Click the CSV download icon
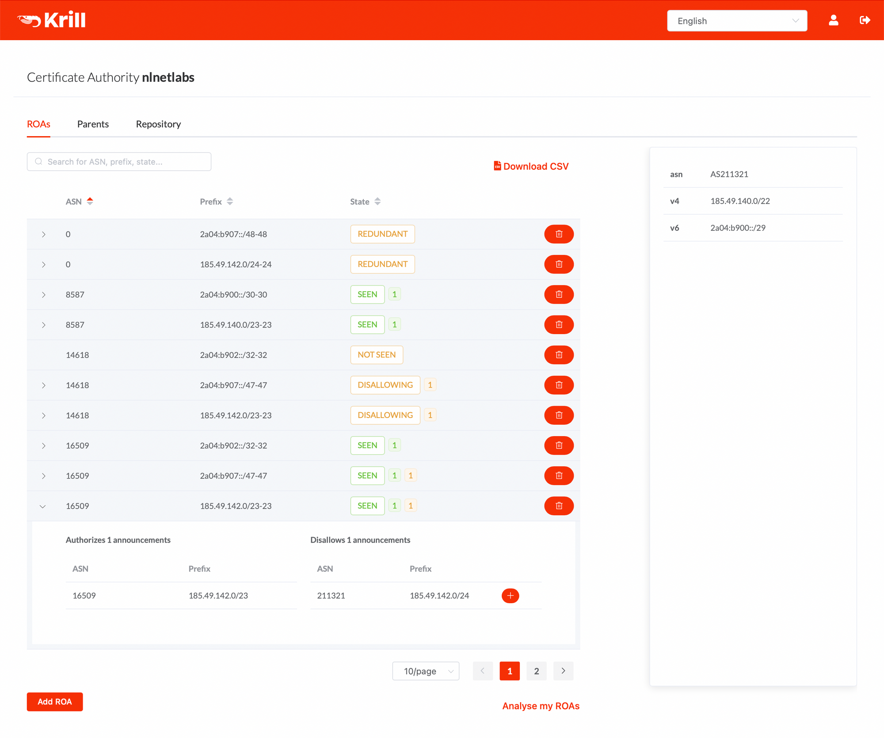Screen dimensions: 884x738 click(x=496, y=165)
